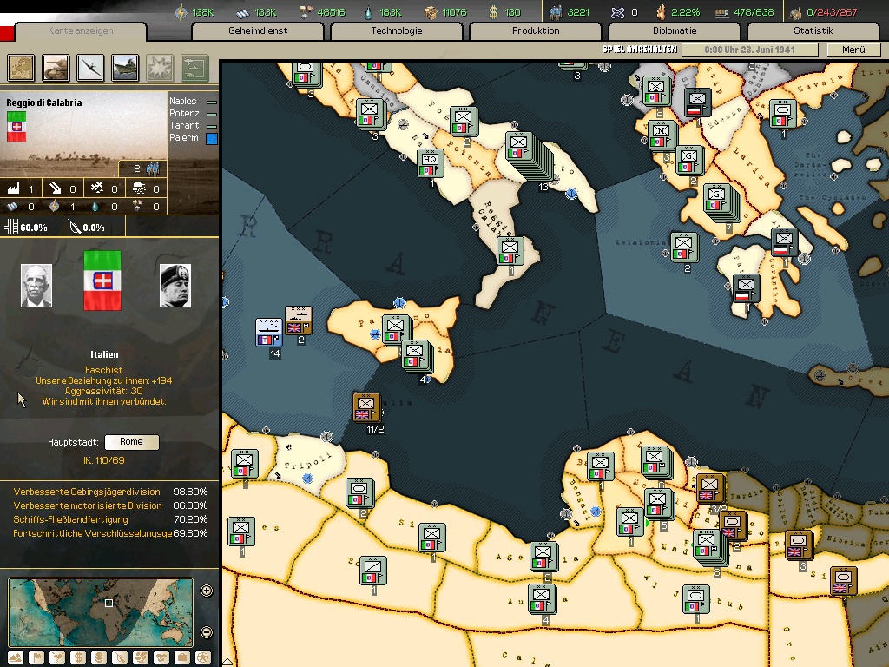Select the dollar-sign economic map mode

click(78, 658)
